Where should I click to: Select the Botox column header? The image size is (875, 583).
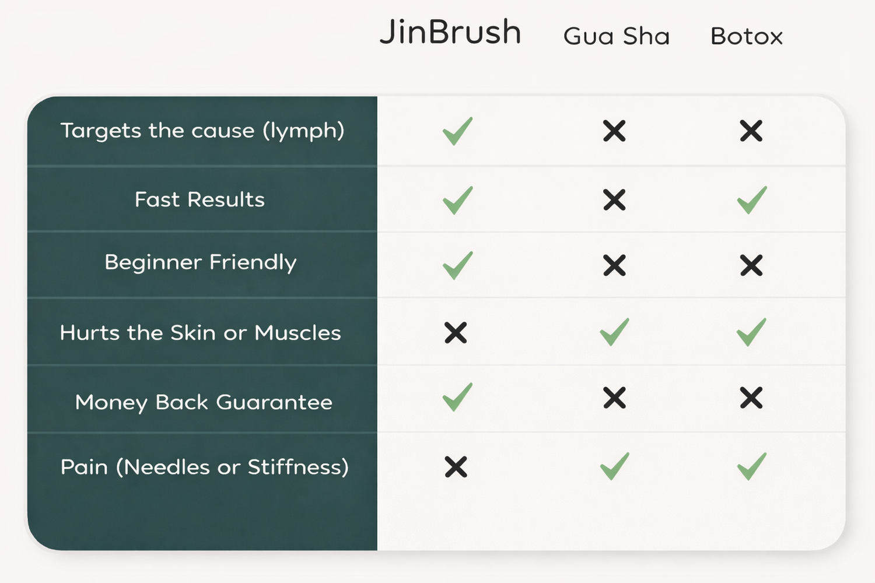tap(746, 37)
